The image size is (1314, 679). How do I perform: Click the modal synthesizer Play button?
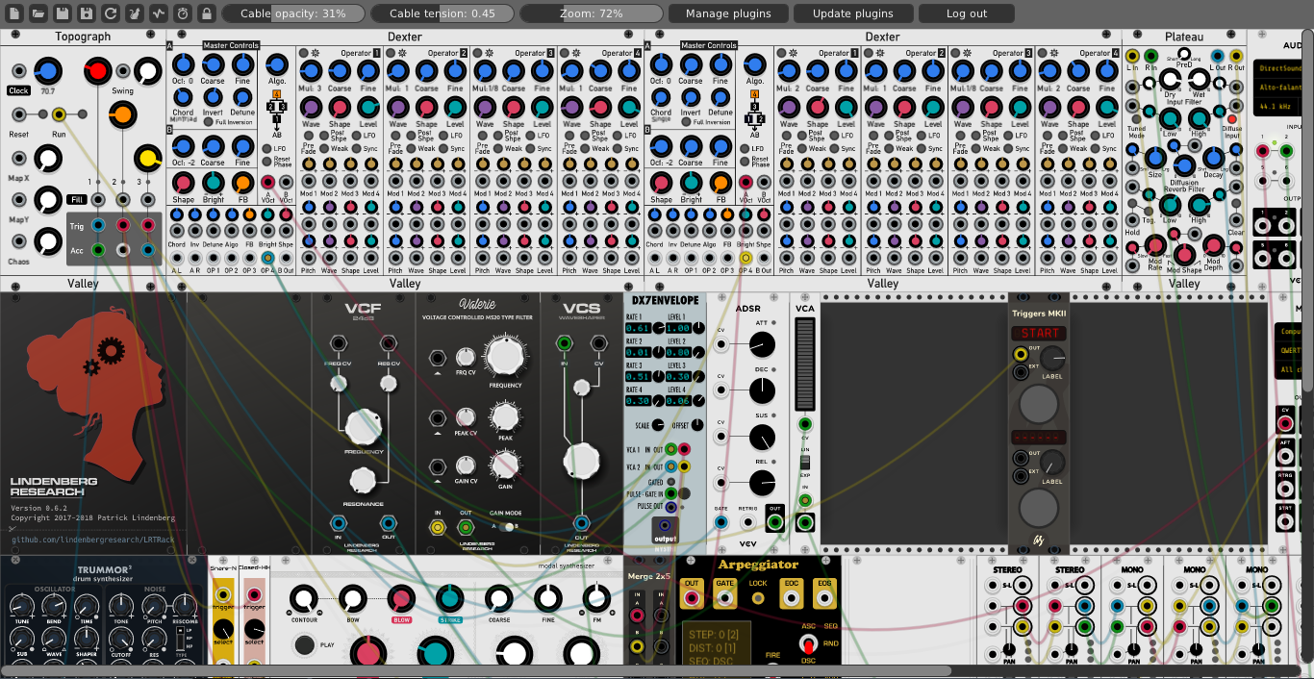(x=305, y=644)
